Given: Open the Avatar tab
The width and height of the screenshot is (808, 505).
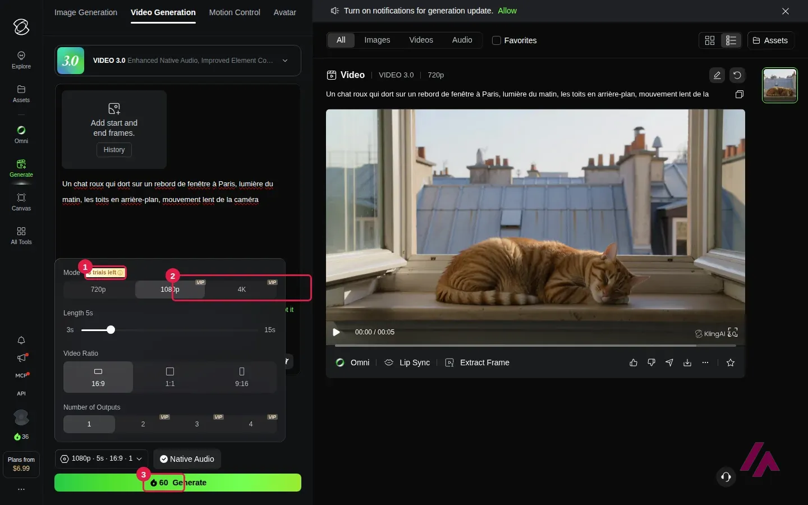Looking at the screenshot, I should coord(285,12).
